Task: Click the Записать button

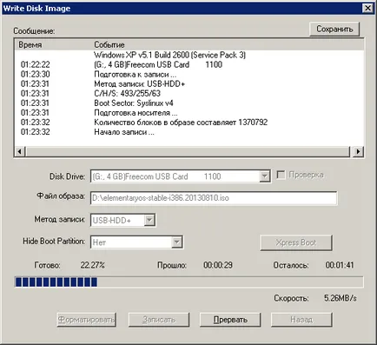Action: click(159, 320)
